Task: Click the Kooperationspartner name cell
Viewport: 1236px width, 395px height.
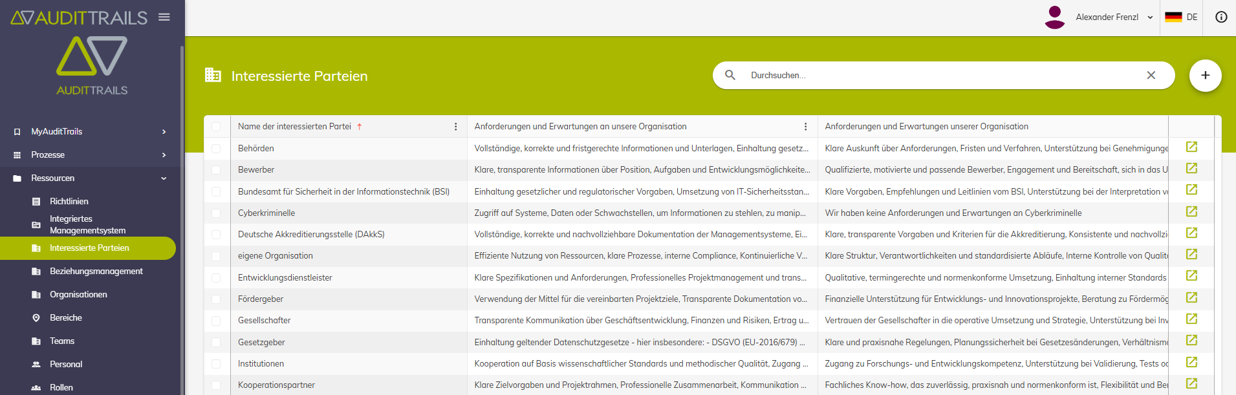Action: pyautogui.click(x=349, y=385)
